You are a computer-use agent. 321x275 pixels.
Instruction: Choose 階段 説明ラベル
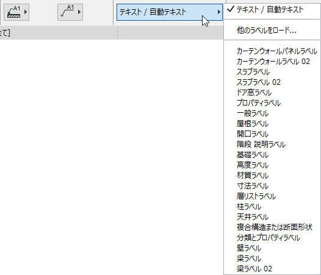point(272,145)
